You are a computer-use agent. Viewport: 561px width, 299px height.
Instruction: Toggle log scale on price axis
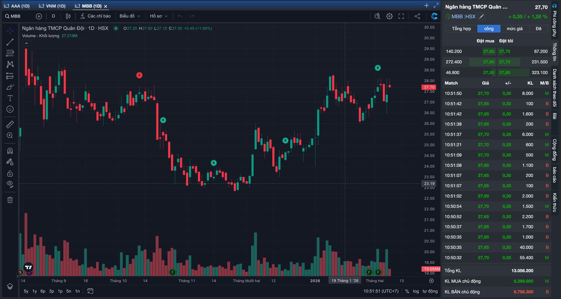pyautogui.click(x=416, y=291)
